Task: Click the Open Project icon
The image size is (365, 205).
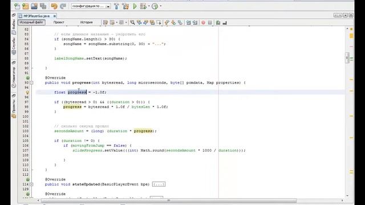Action: point(34,6)
